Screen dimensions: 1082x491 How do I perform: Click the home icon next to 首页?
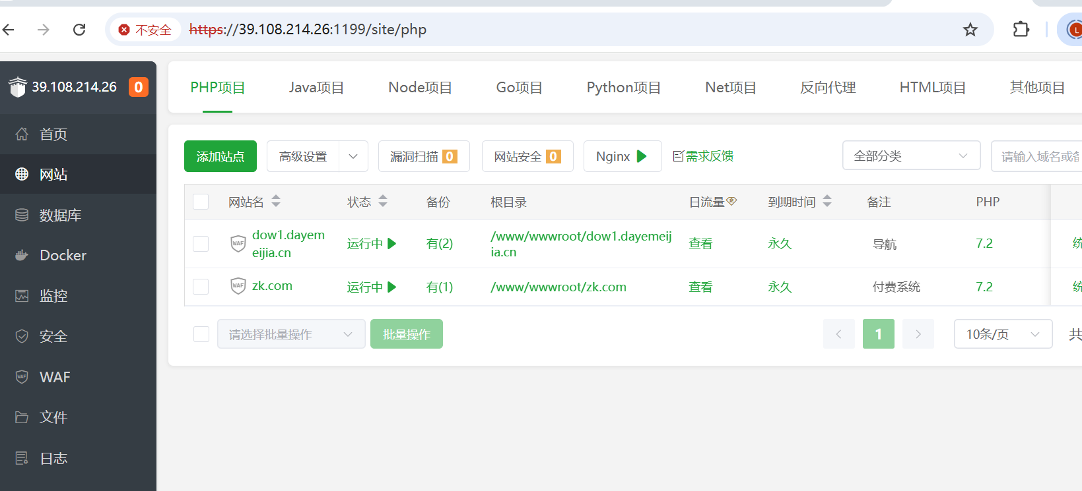(22, 134)
